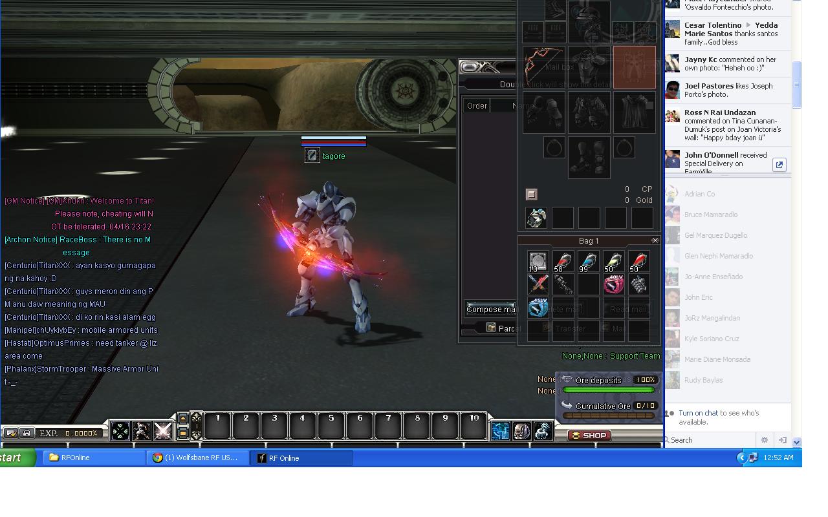The width and height of the screenshot is (828, 517).
Task: Select the blue potion stack of 99
Action: 588,262
